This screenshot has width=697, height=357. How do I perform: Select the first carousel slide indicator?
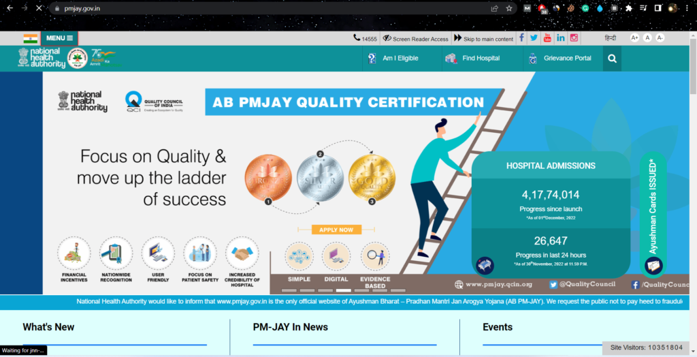[x=289, y=291]
